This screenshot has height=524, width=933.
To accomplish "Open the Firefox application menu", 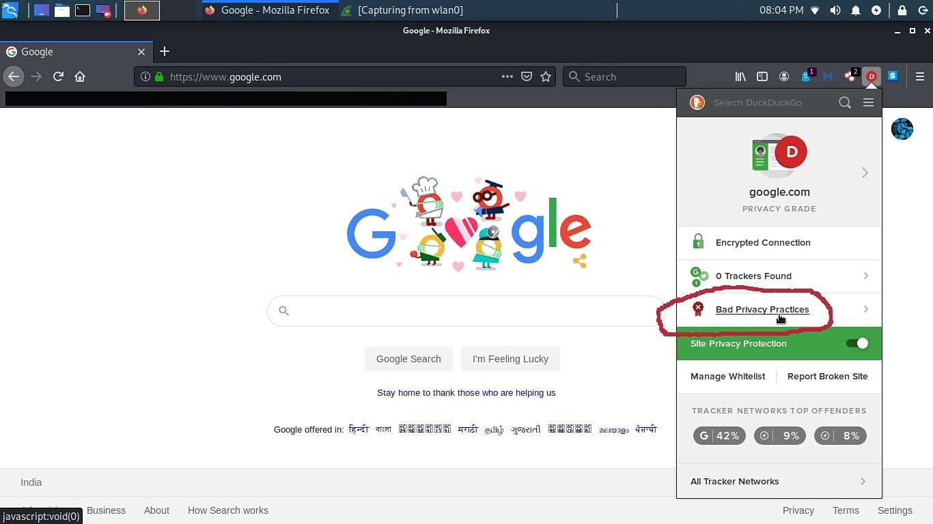I will (921, 76).
